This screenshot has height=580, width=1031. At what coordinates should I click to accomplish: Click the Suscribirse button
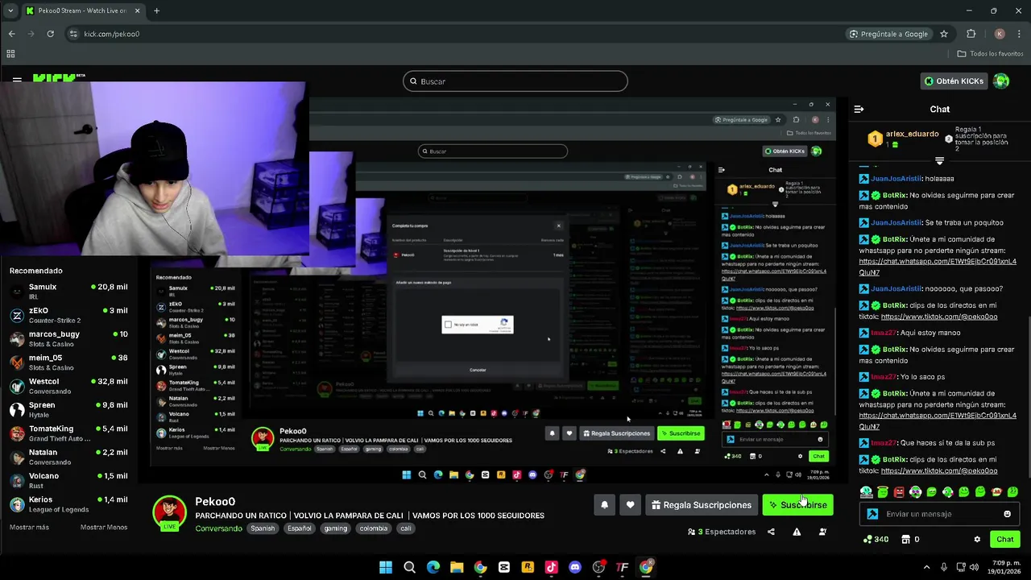click(797, 505)
